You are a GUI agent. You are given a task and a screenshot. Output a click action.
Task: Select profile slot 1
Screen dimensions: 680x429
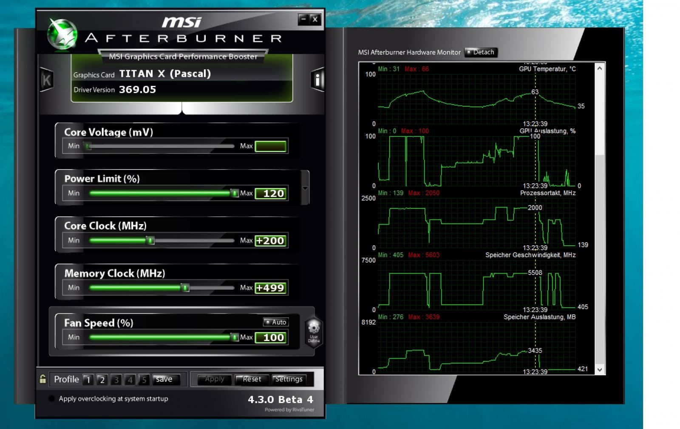point(88,380)
